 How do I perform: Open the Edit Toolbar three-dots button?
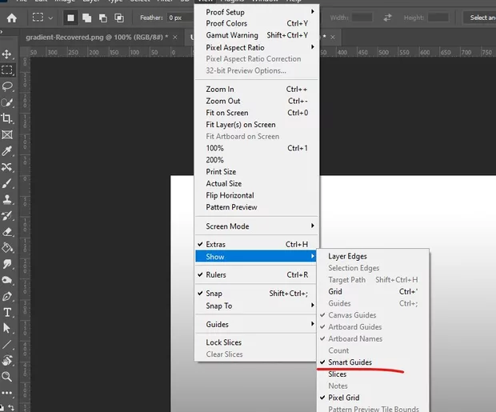pyautogui.click(x=7, y=393)
